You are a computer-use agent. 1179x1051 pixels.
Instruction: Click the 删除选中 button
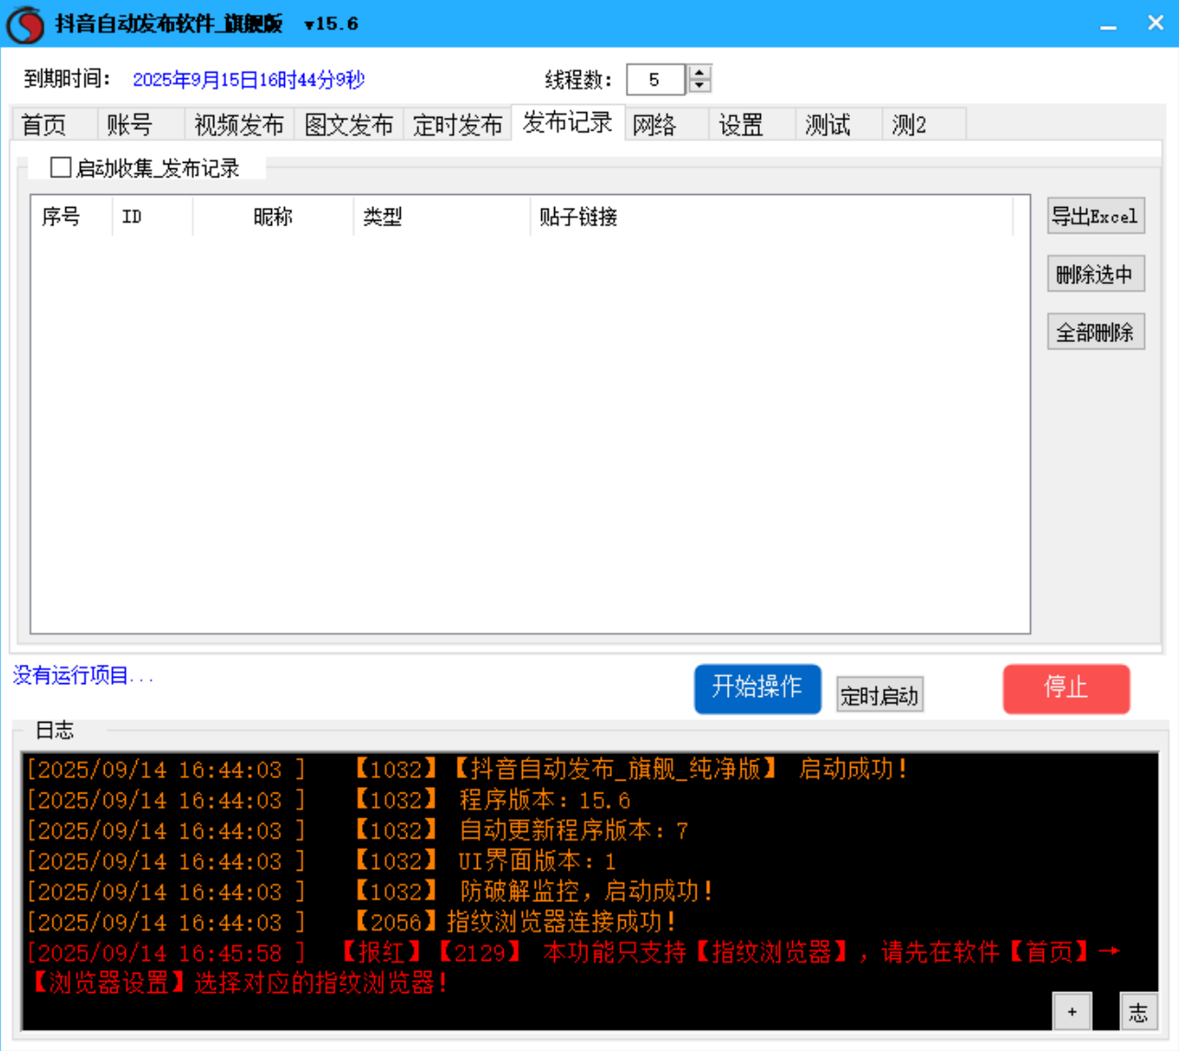(1095, 273)
